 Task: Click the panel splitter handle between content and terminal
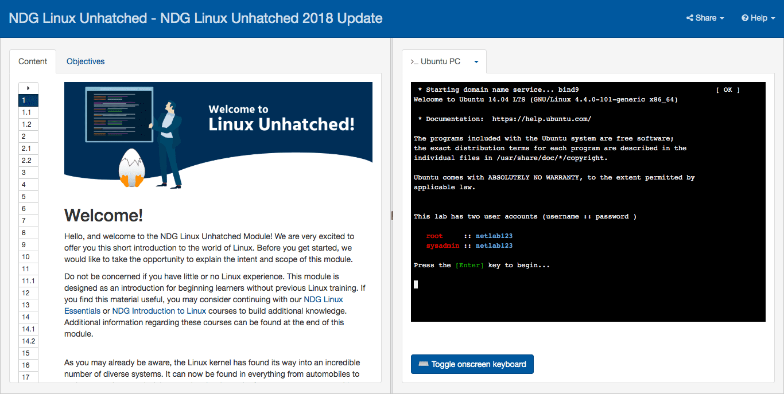pyautogui.click(x=392, y=216)
